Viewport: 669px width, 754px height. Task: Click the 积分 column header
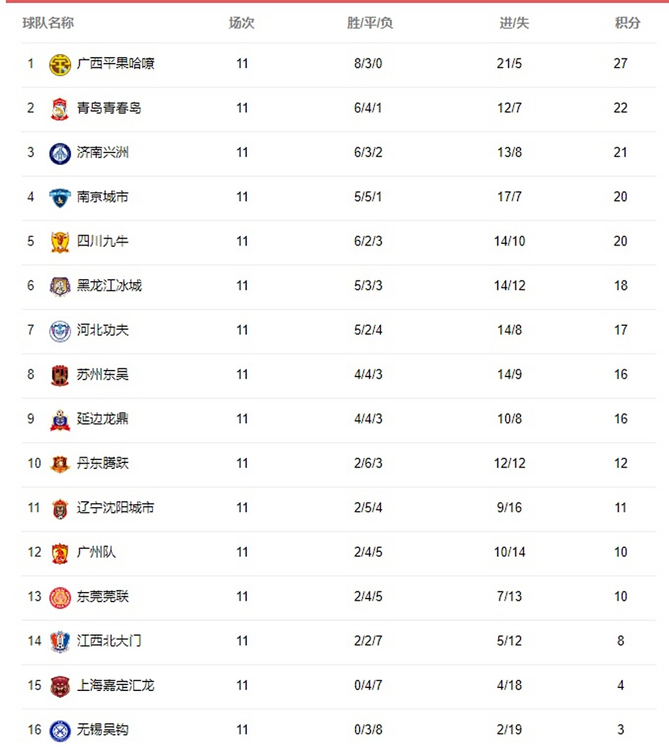(x=627, y=23)
